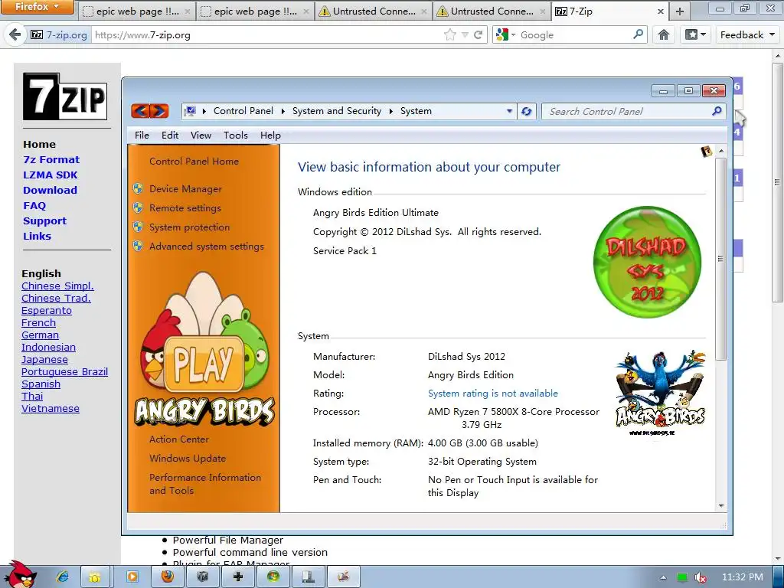The image size is (784, 588).
Task: Open a new Firefox tab with plus
Action: coord(680,11)
